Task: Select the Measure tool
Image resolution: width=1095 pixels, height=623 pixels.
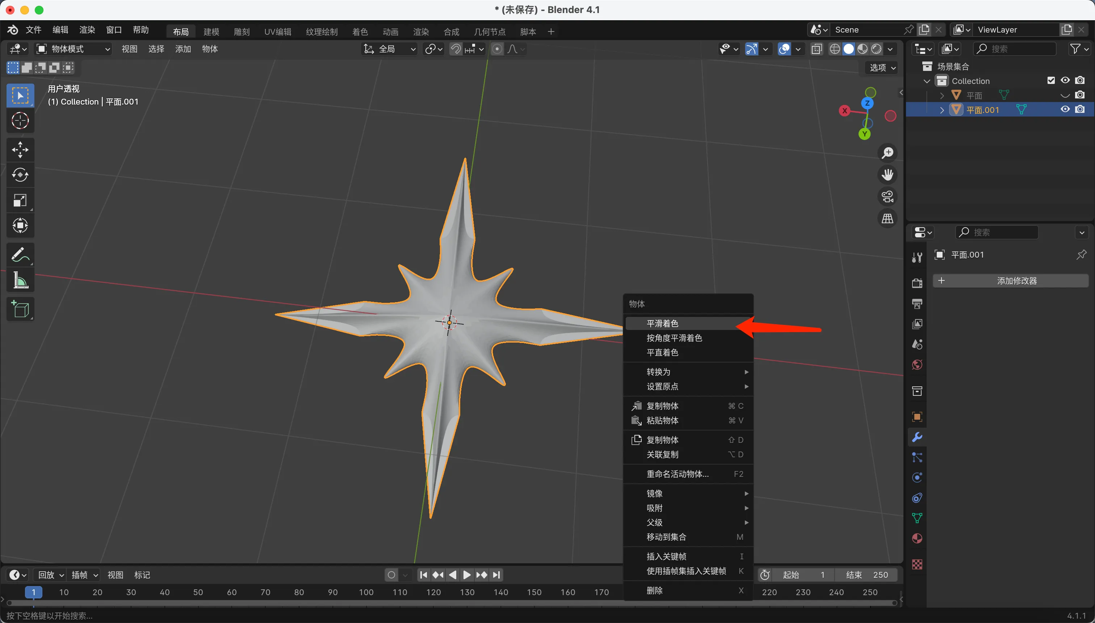Action: [x=20, y=281]
